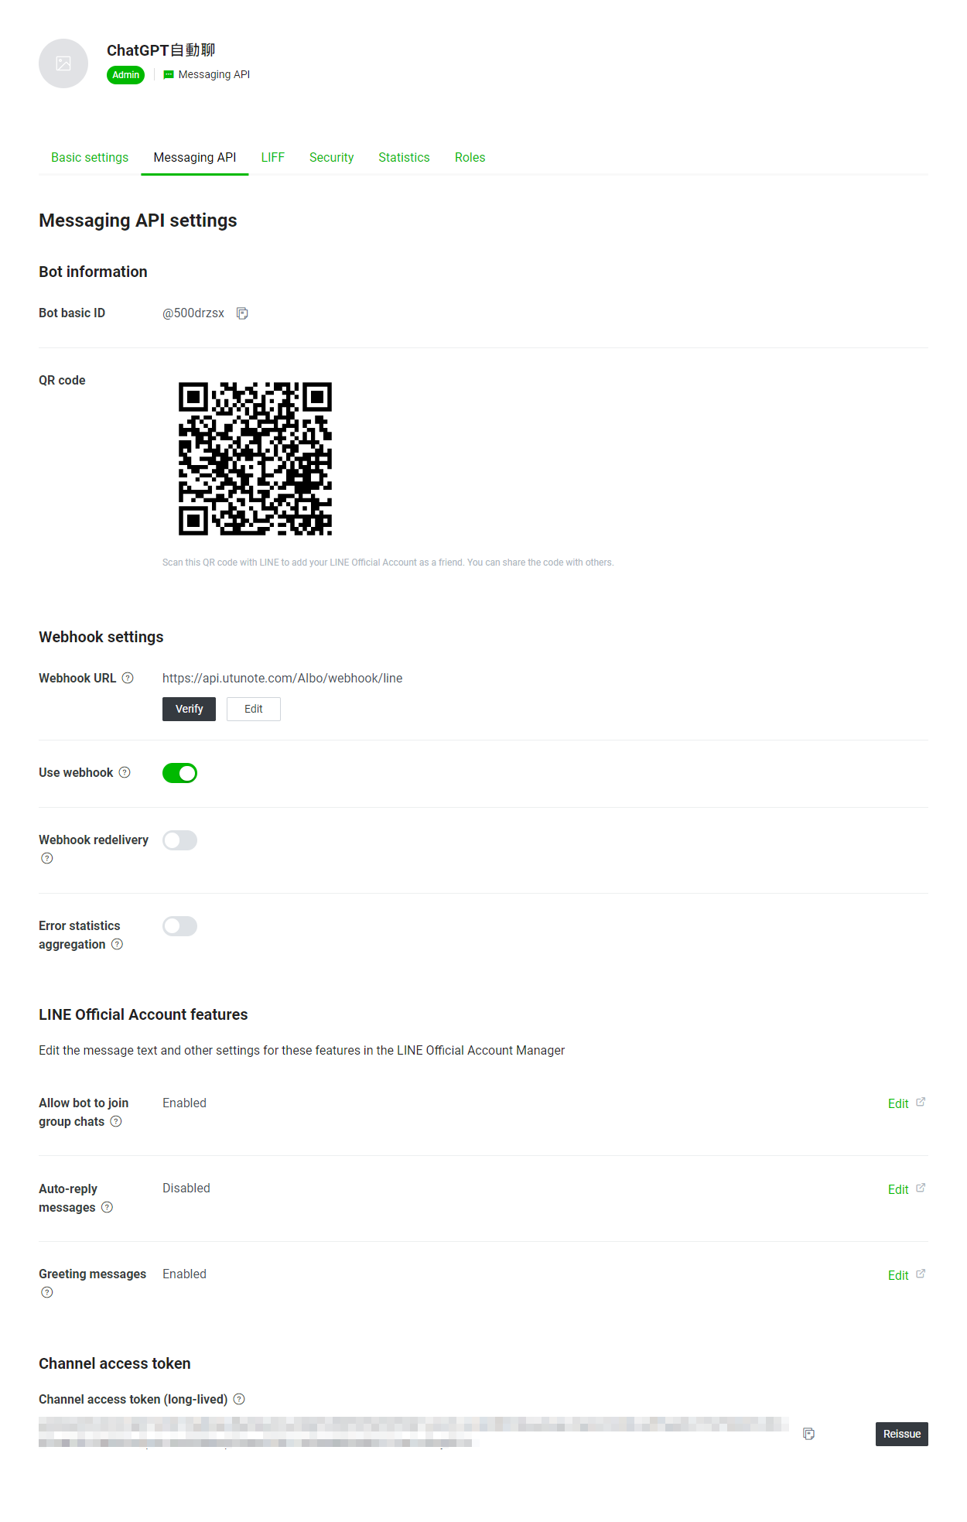Copy the Bot basic ID
This screenshot has height=1522, width=967.
pyautogui.click(x=242, y=313)
